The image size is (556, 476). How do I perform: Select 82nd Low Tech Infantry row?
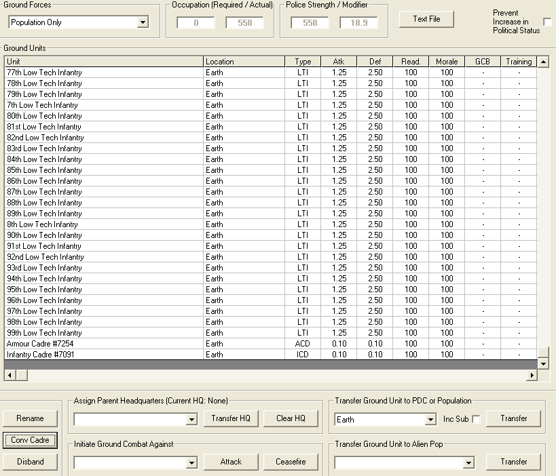(271, 138)
